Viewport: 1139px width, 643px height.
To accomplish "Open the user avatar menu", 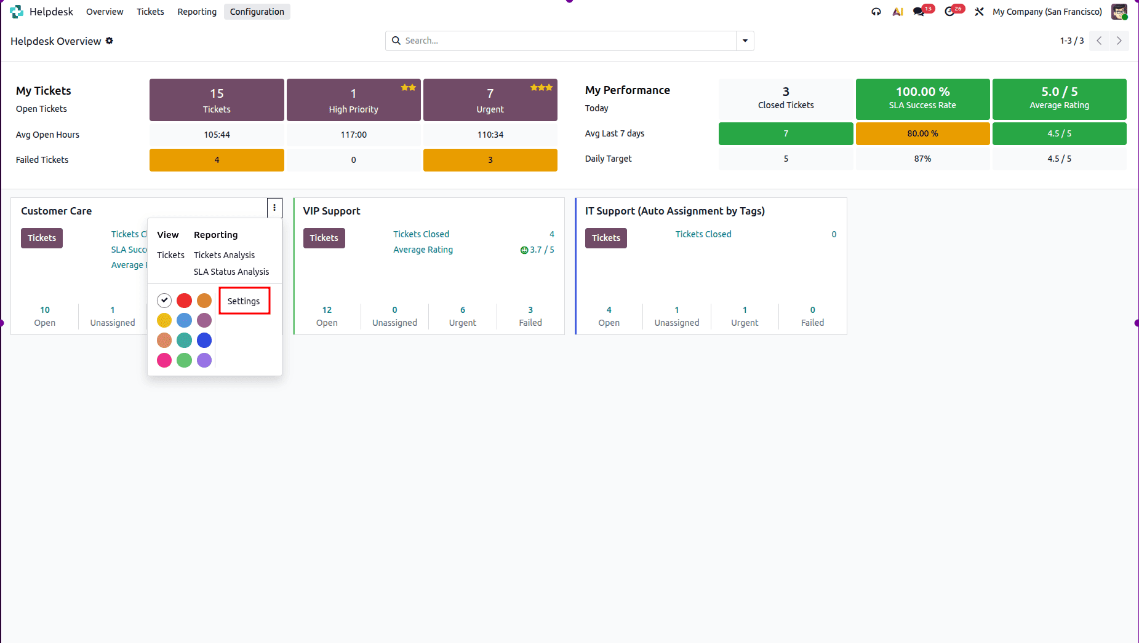I will [1119, 12].
